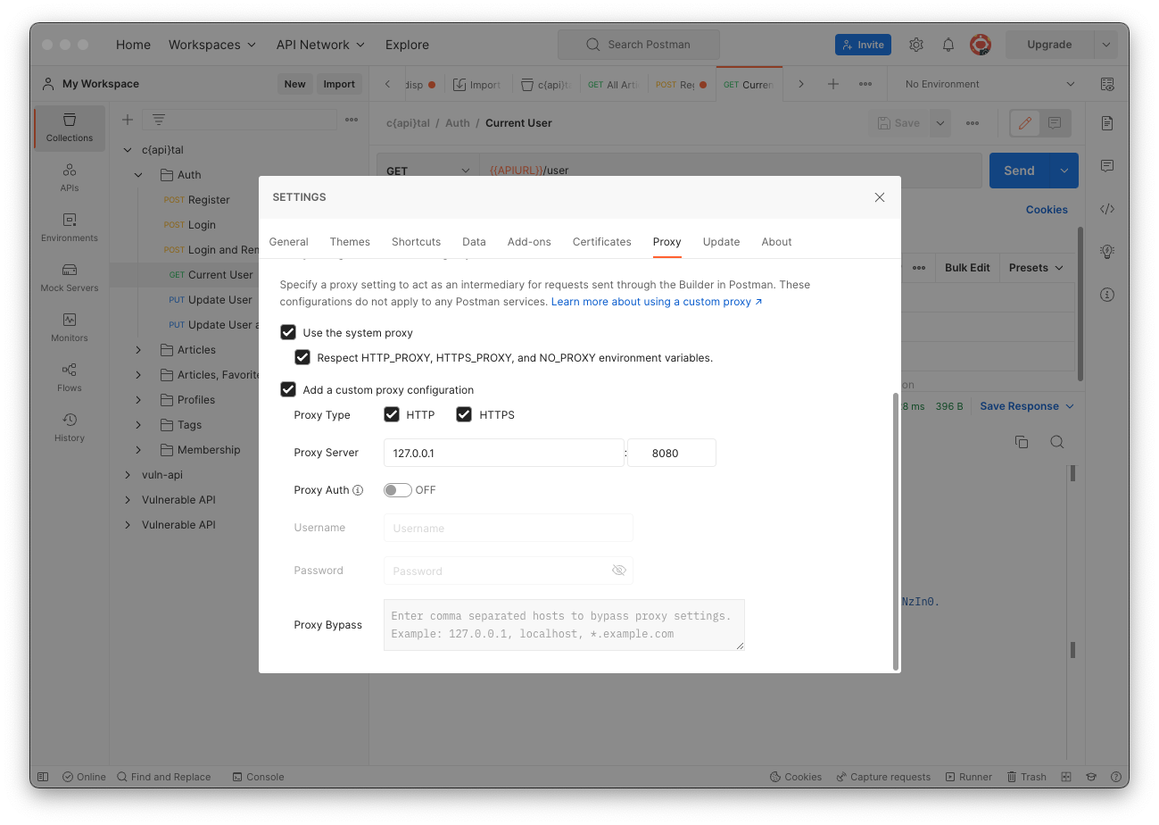1159x825 pixels.
Task: Open the code snippet panel icon
Action: (1107, 209)
